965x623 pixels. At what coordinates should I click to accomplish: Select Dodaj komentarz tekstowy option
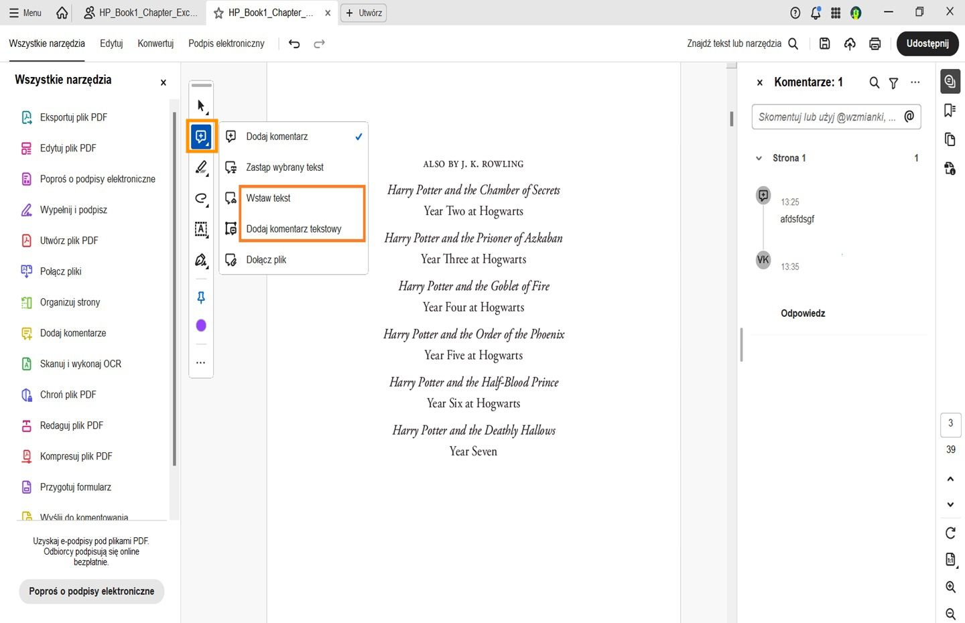point(294,229)
